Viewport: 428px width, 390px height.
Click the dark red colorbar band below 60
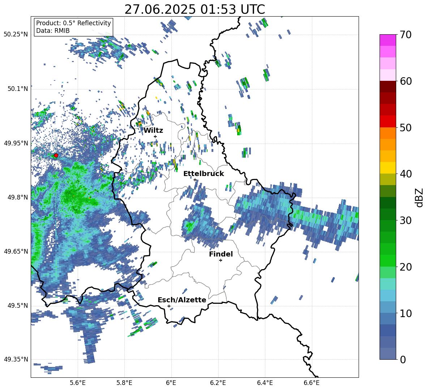click(388, 87)
